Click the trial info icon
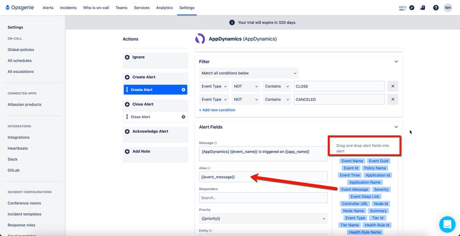The image size is (460, 236). pos(232,22)
